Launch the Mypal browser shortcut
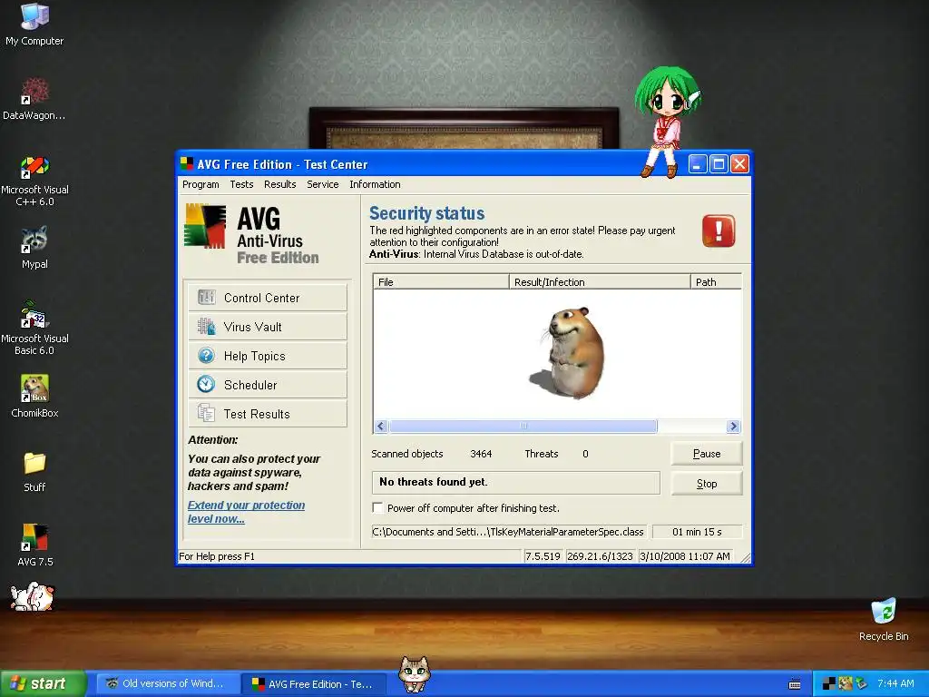The height and width of the screenshot is (697, 929). tap(34, 247)
